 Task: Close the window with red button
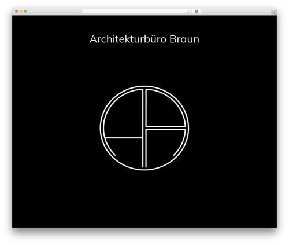[x=17, y=12]
